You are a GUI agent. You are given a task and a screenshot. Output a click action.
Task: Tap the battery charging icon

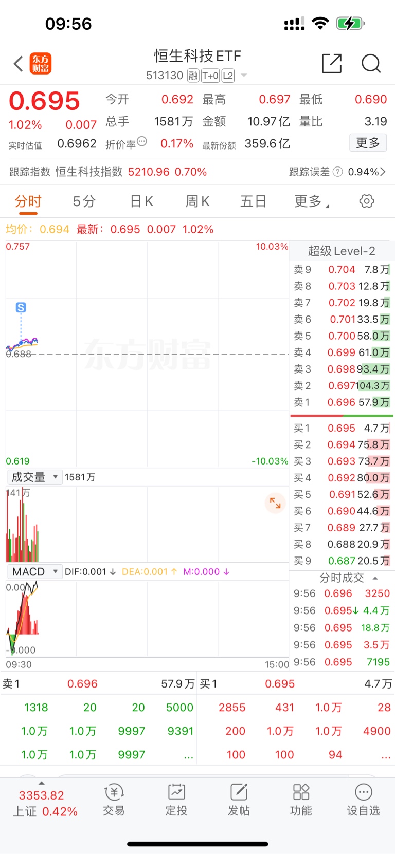pyautogui.click(x=350, y=23)
